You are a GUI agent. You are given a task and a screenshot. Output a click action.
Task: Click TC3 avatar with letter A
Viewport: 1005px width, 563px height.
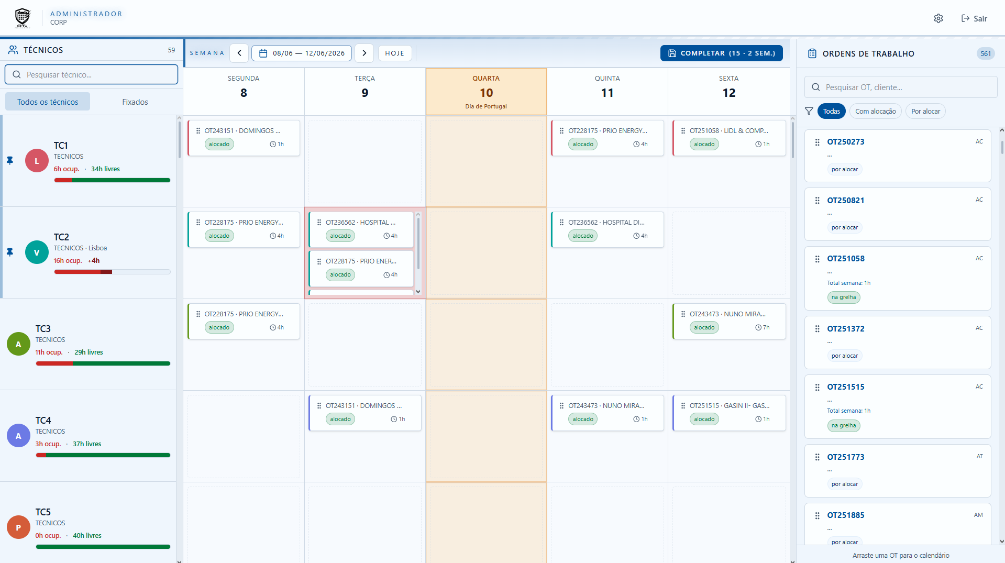(x=18, y=344)
